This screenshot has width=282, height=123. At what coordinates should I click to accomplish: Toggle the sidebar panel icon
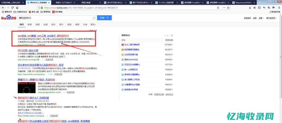259,8
